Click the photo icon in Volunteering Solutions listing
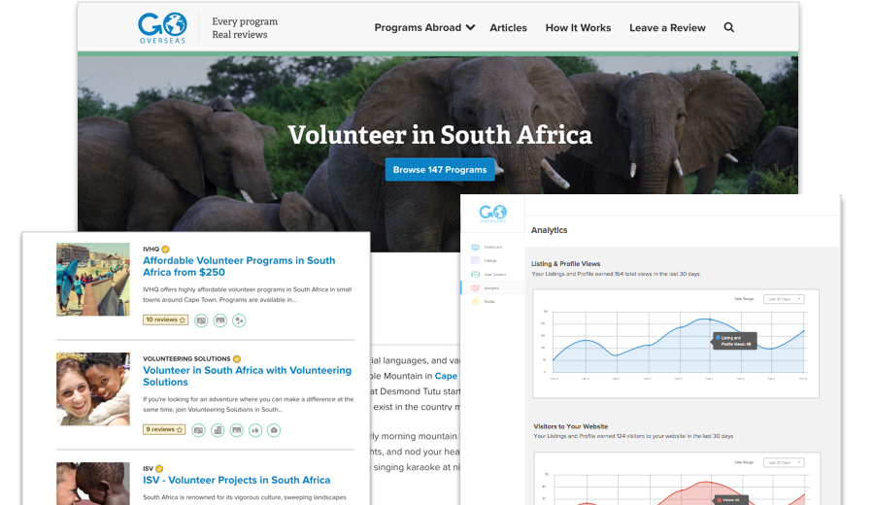The image size is (874, 505). (237, 430)
